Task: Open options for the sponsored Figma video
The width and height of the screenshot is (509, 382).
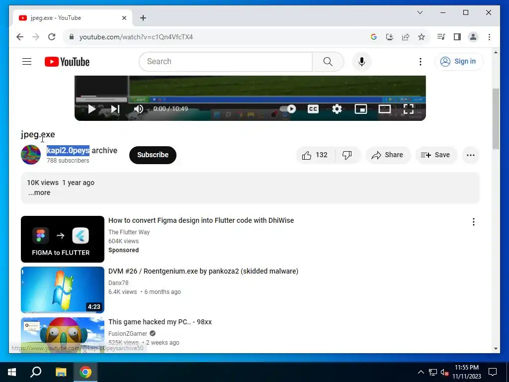Action: pos(474,222)
